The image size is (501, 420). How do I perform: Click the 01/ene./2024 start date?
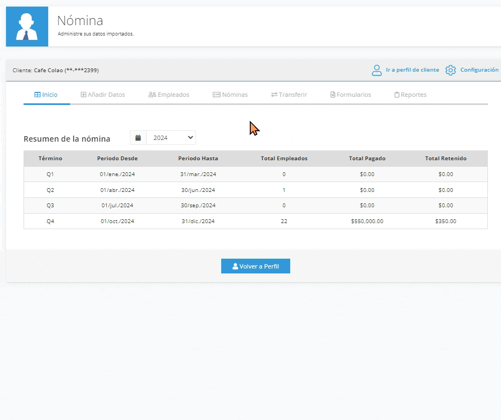click(117, 174)
